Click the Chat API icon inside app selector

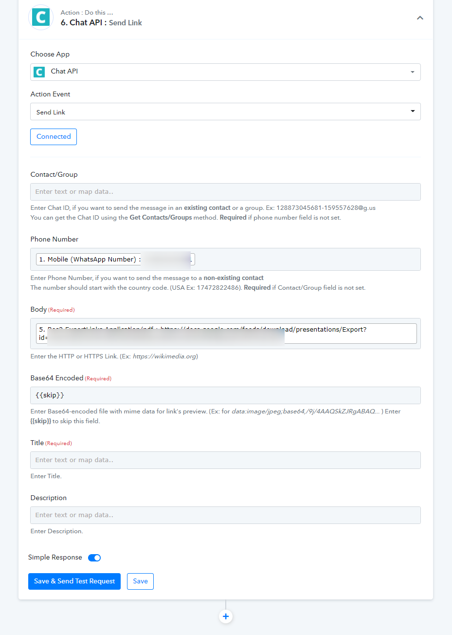[x=39, y=72]
